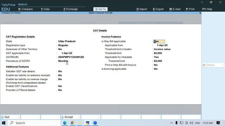The image size is (225, 126).
Task: Open the M: E-mail menu
Action: point(175,9)
